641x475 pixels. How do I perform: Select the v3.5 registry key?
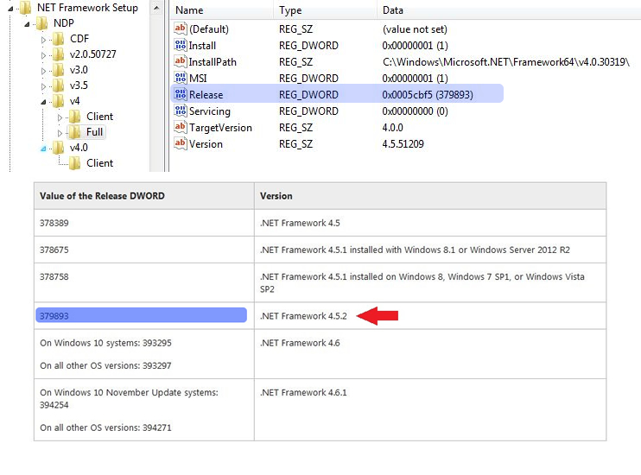coord(79,85)
